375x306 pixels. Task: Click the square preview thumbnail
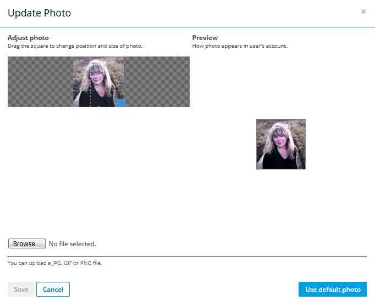[280, 144]
